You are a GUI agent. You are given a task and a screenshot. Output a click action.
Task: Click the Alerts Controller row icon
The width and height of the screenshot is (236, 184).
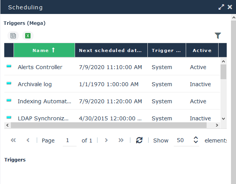(9, 67)
